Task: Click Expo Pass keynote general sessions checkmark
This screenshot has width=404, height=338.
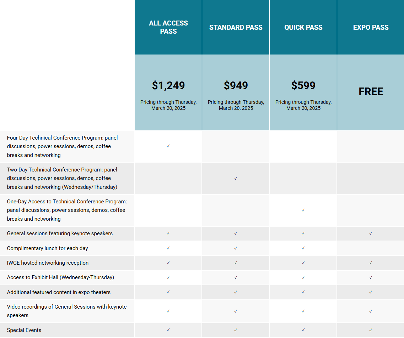Action: pos(371,233)
